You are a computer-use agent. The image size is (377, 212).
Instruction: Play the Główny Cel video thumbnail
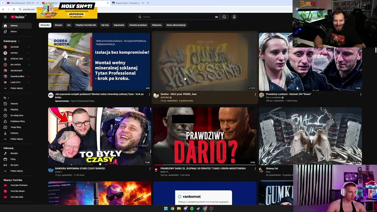click(310, 136)
